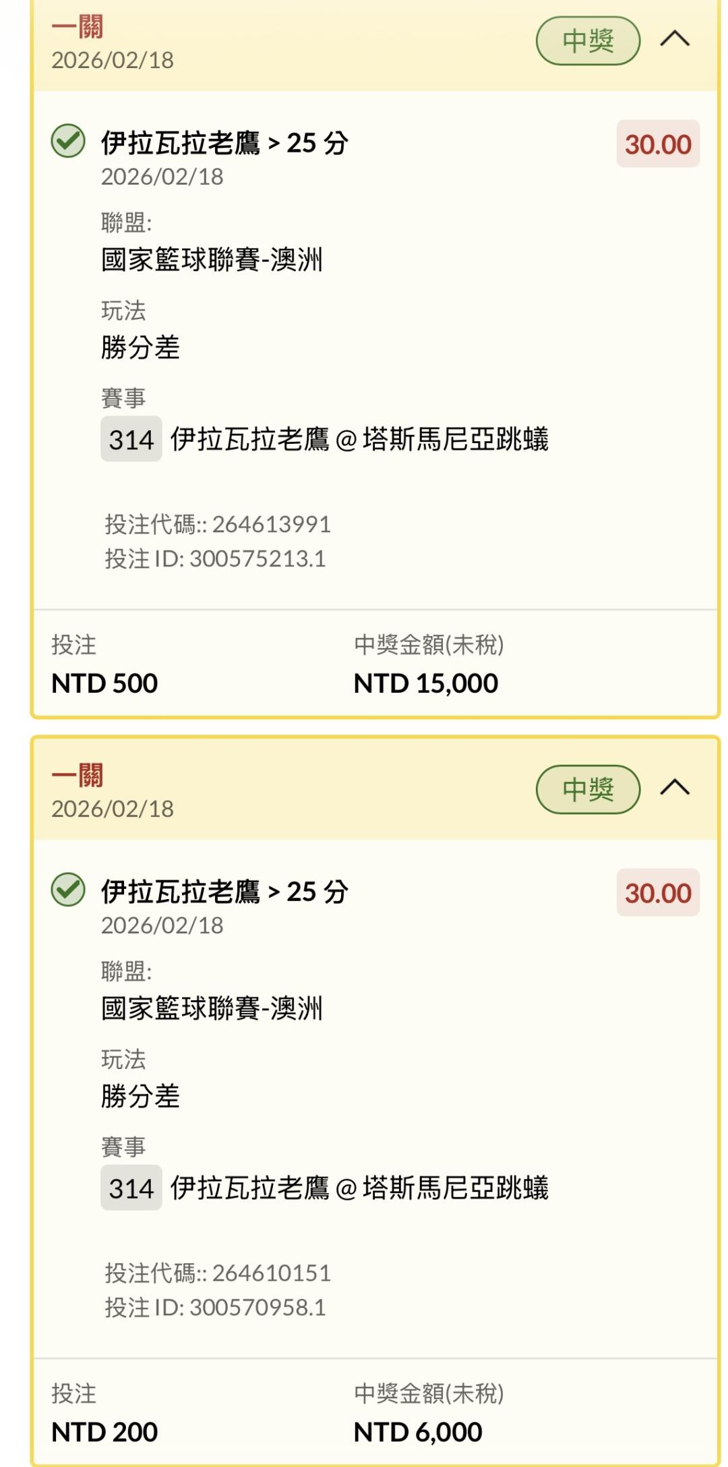Tap the 一關 header title of the second card
This screenshot has height=1467, width=728.
pos(78,776)
